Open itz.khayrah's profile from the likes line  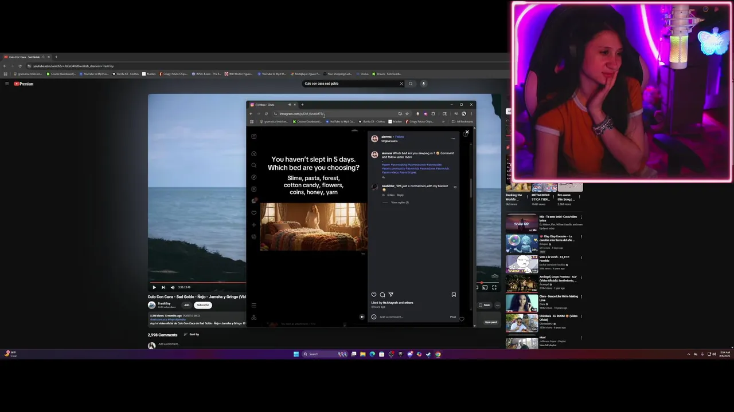[391, 303]
